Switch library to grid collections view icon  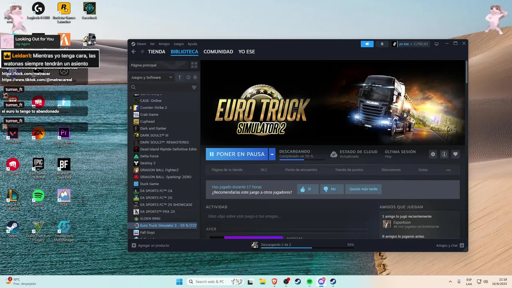click(194, 65)
